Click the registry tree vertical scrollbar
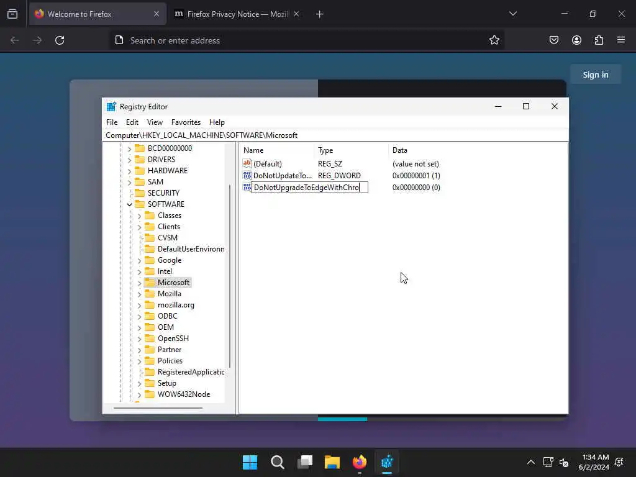The width and height of the screenshot is (636, 477). pyautogui.click(x=230, y=276)
